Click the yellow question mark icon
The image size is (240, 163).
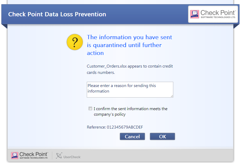coord(75,42)
